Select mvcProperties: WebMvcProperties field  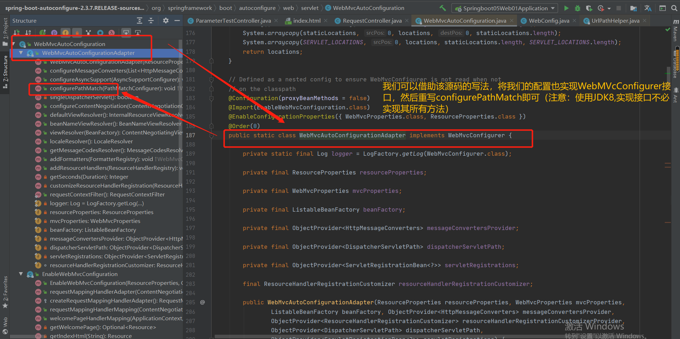[x=87, y=221]
